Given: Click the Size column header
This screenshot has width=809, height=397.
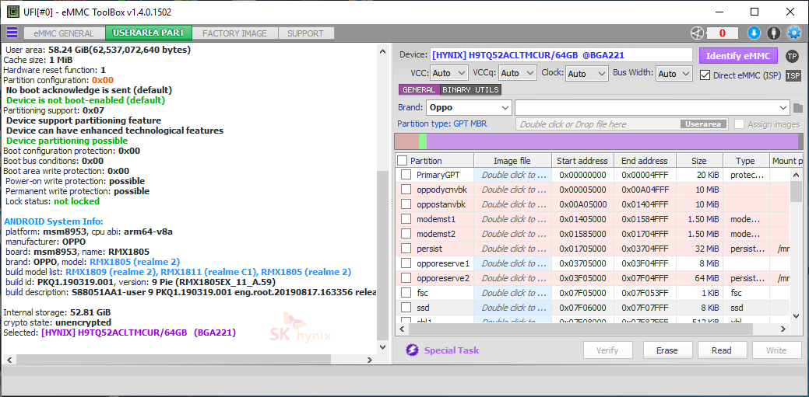Looking at the screenshot, I should tap(700, 161).
